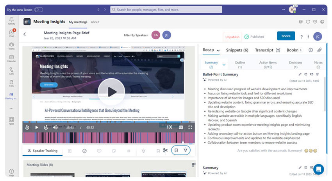Screen dimensions: 332x181
Task: Toggle closed captions on the video player
Action: pyautogui.click(x=181, y=127)
